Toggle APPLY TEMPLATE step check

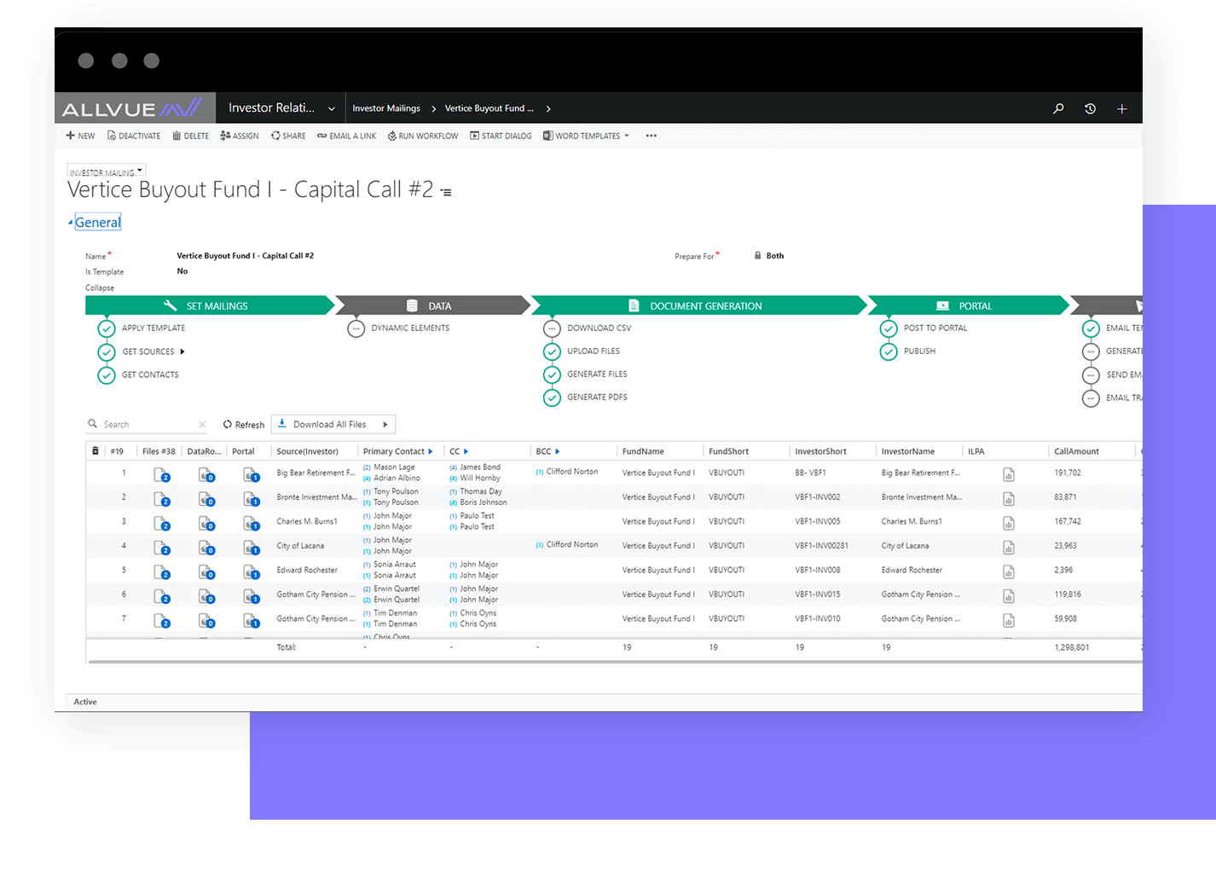coord(107,328)
